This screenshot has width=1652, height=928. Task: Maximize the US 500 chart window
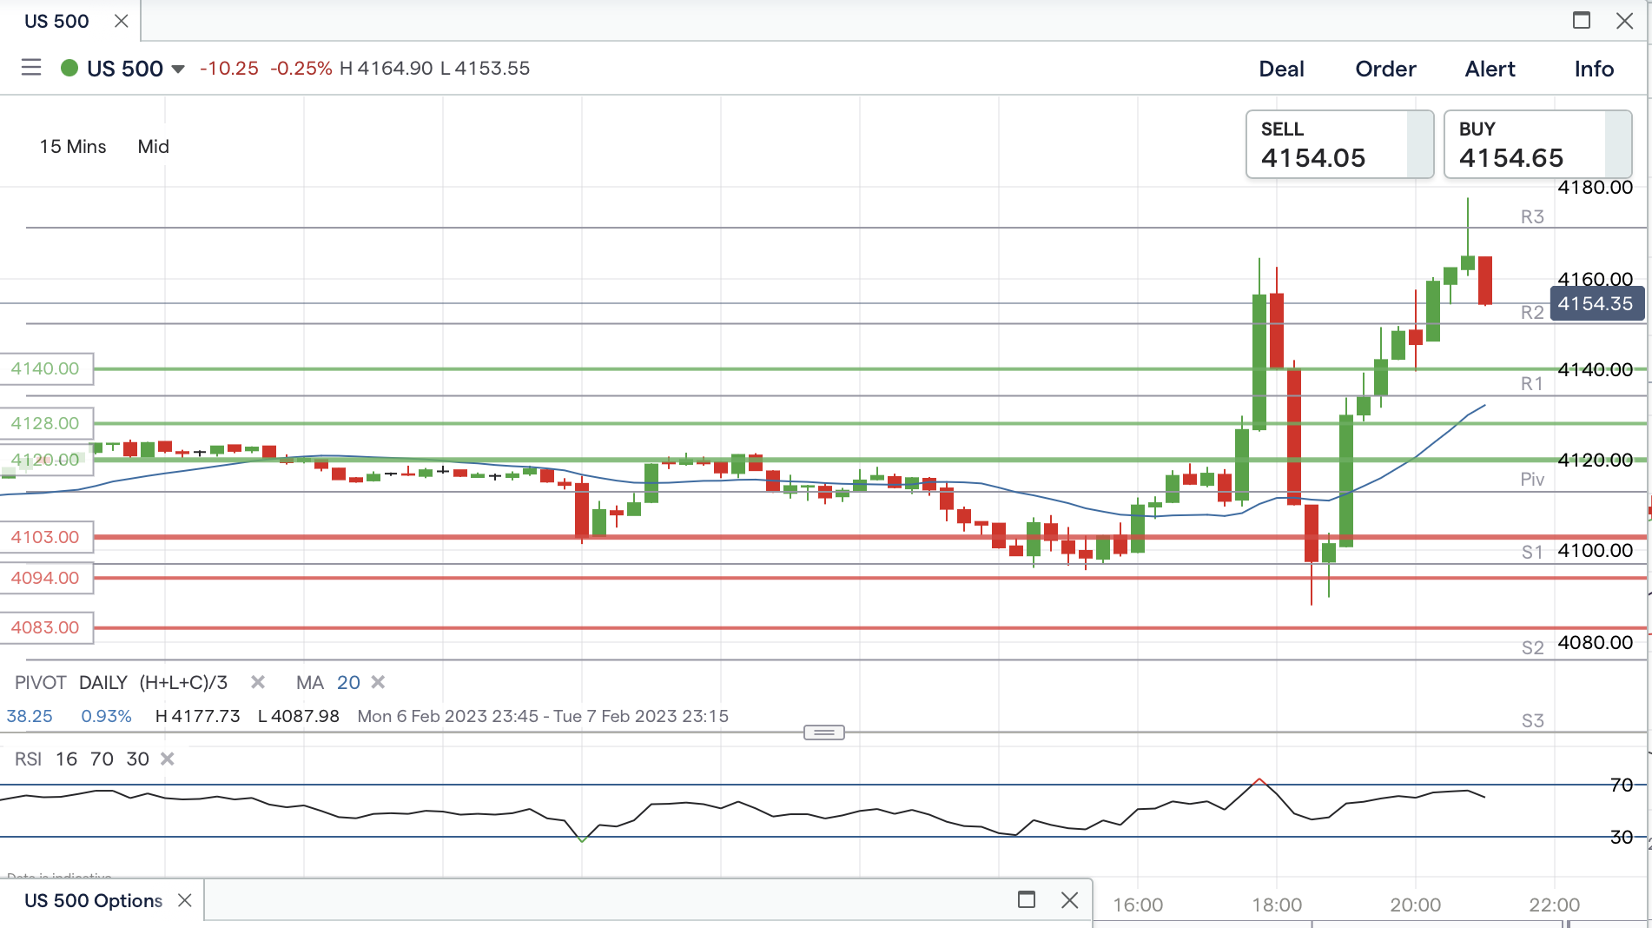pos(1582,20)
